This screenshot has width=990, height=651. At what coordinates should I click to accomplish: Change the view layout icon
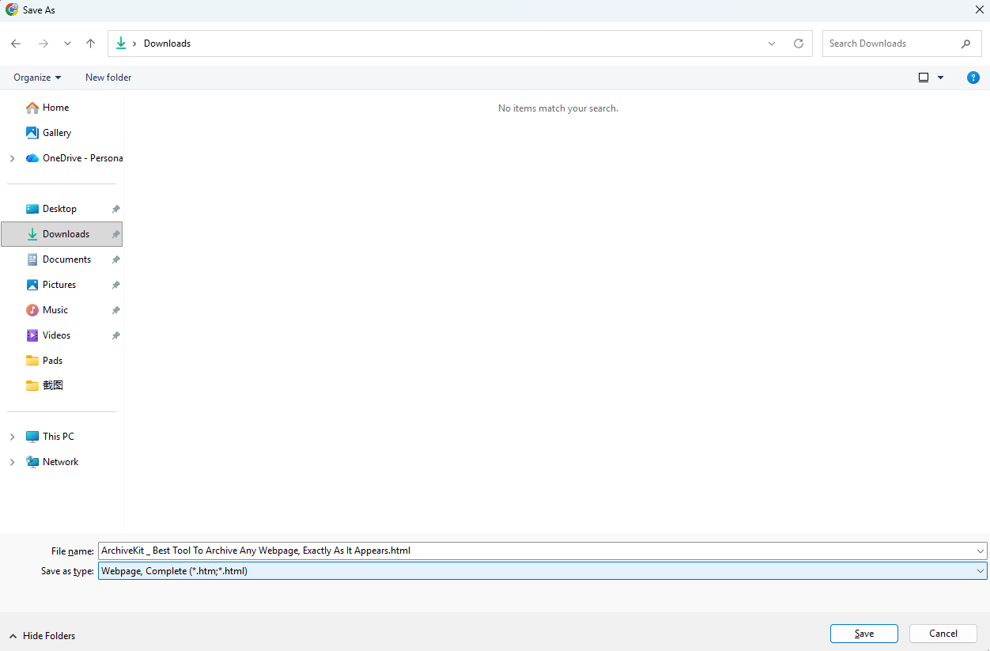coord(924,78)
